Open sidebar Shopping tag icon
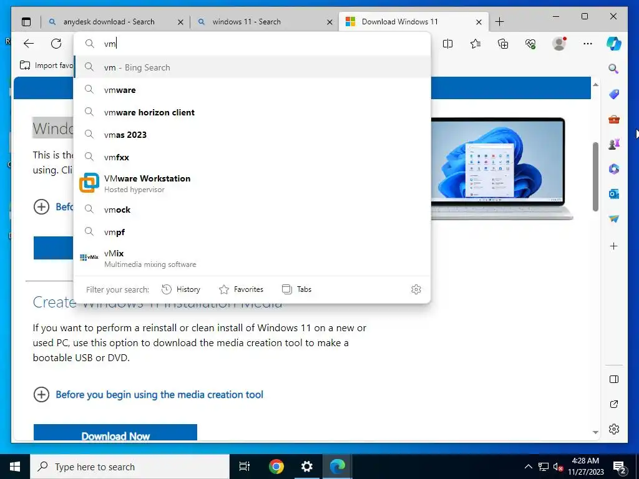639x479 pixels. [614, 94]
